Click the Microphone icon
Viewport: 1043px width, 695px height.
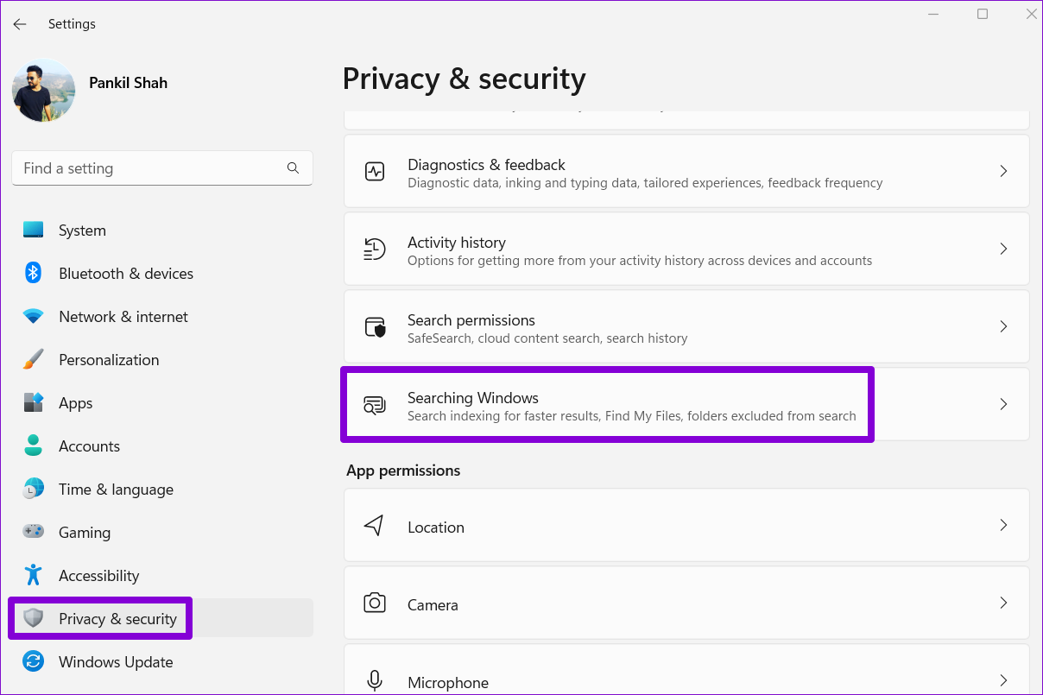[x=374, y=681]
